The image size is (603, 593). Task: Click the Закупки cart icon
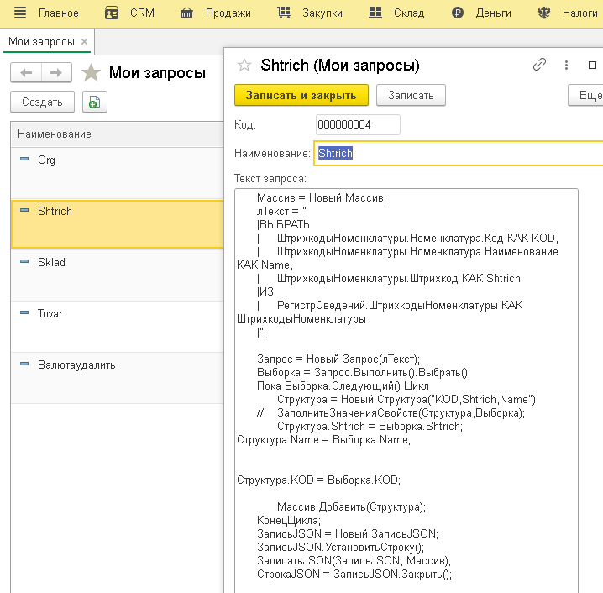[284, 13]
